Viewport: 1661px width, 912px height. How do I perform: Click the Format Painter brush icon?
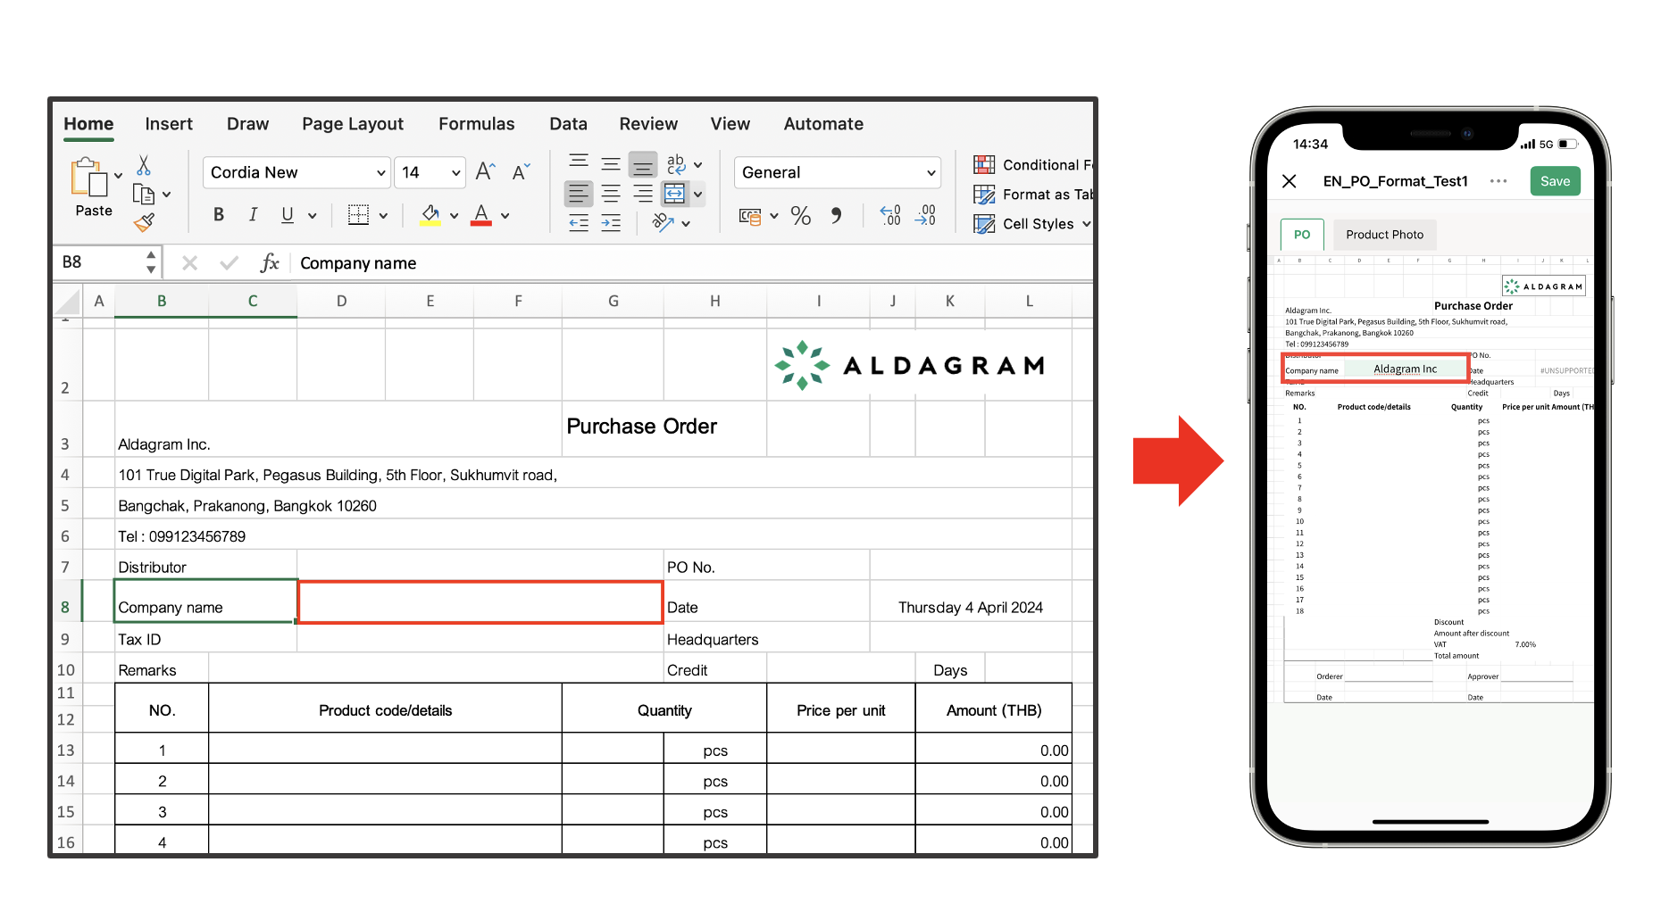(x=144, y=222)
